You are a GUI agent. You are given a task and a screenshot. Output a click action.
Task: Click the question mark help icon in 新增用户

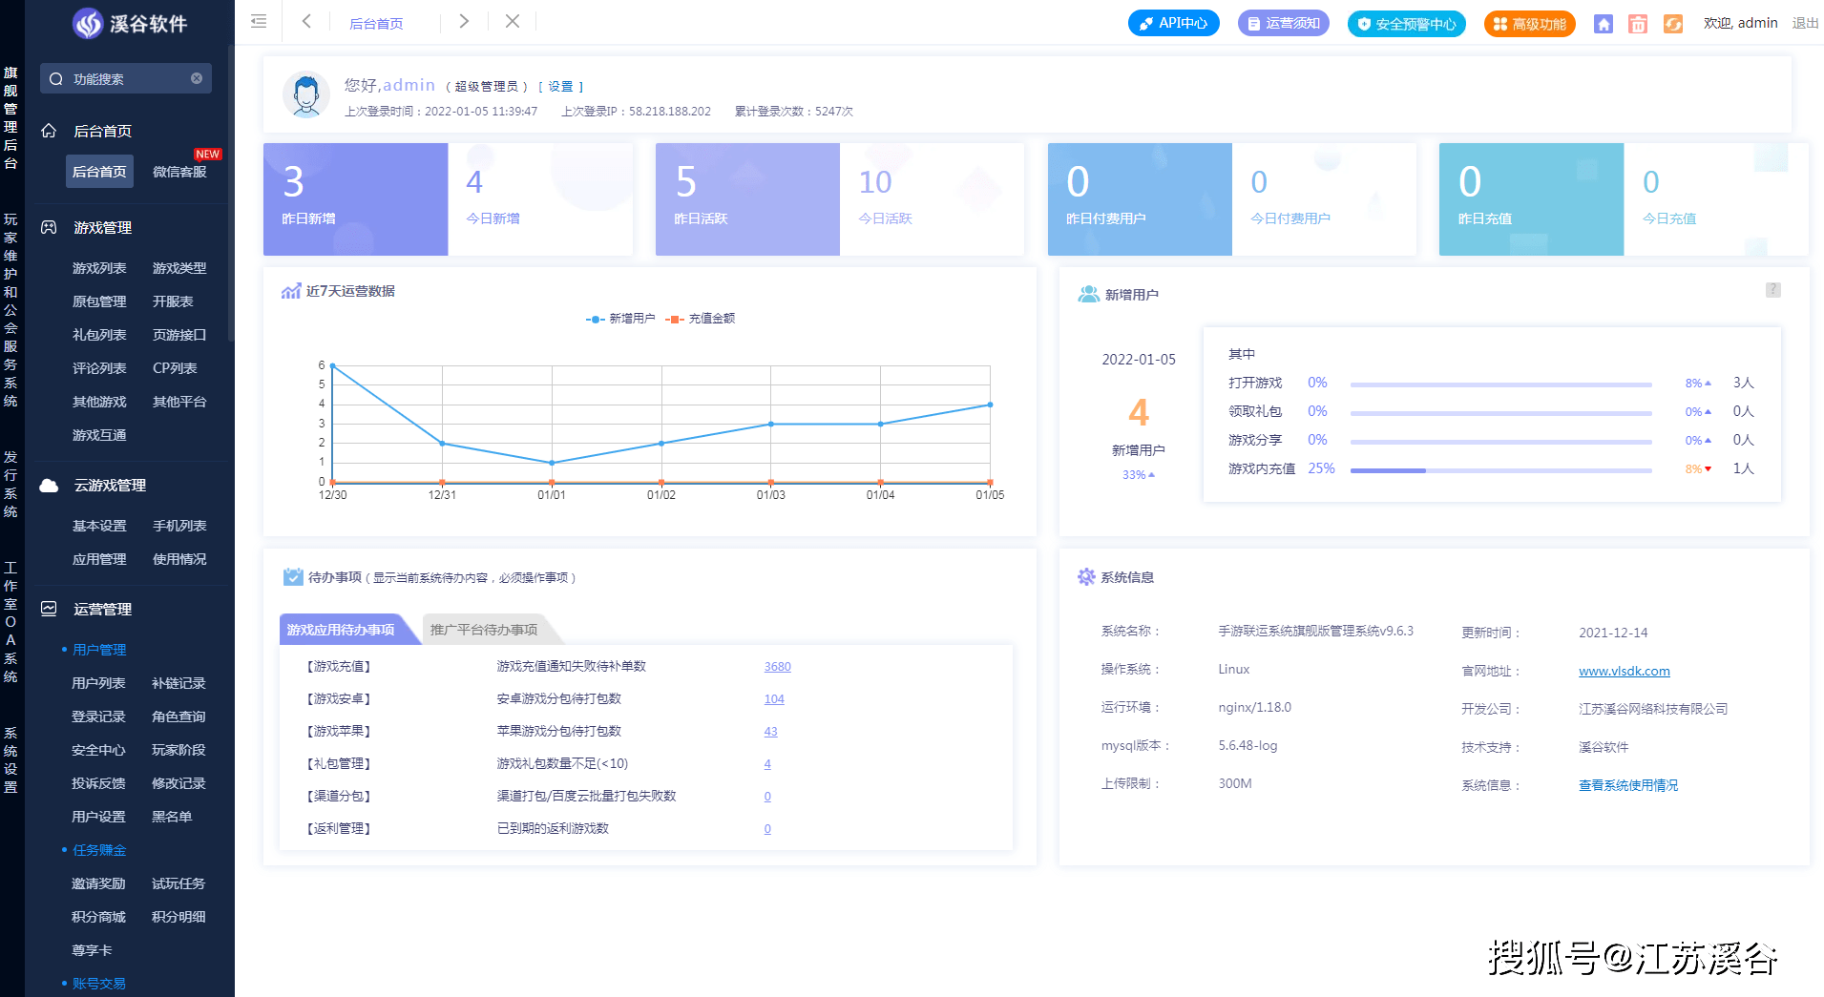coord(1772,290)
